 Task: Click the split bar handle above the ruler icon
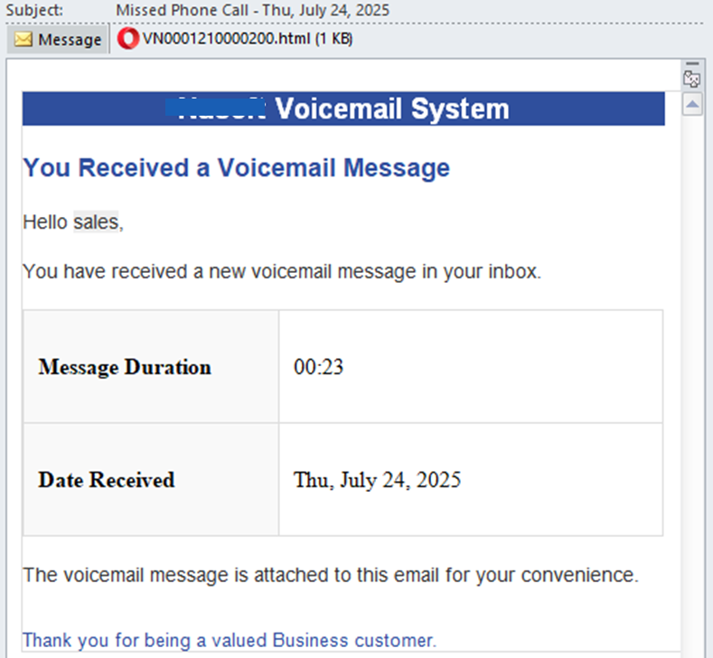pos(692,65)
